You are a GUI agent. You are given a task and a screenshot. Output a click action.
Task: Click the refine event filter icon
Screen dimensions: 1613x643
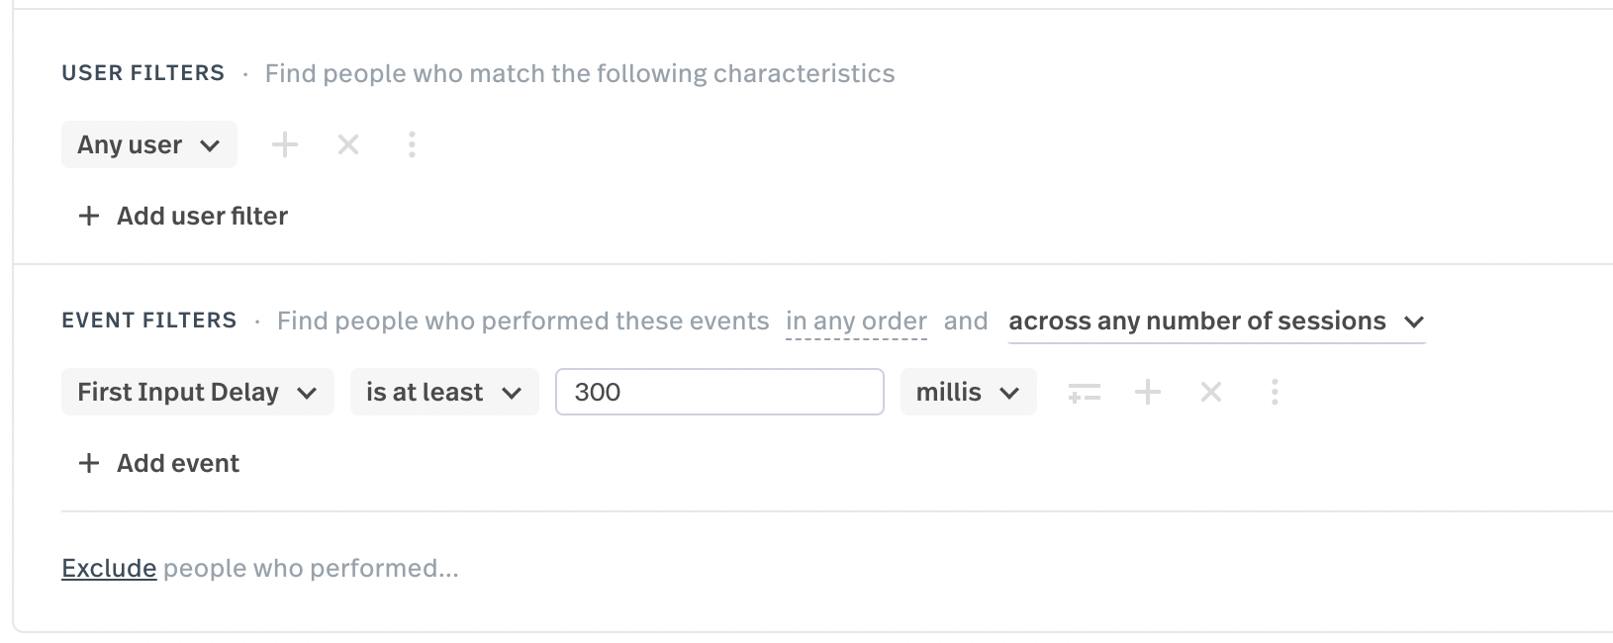click(x=1085, y=393)
